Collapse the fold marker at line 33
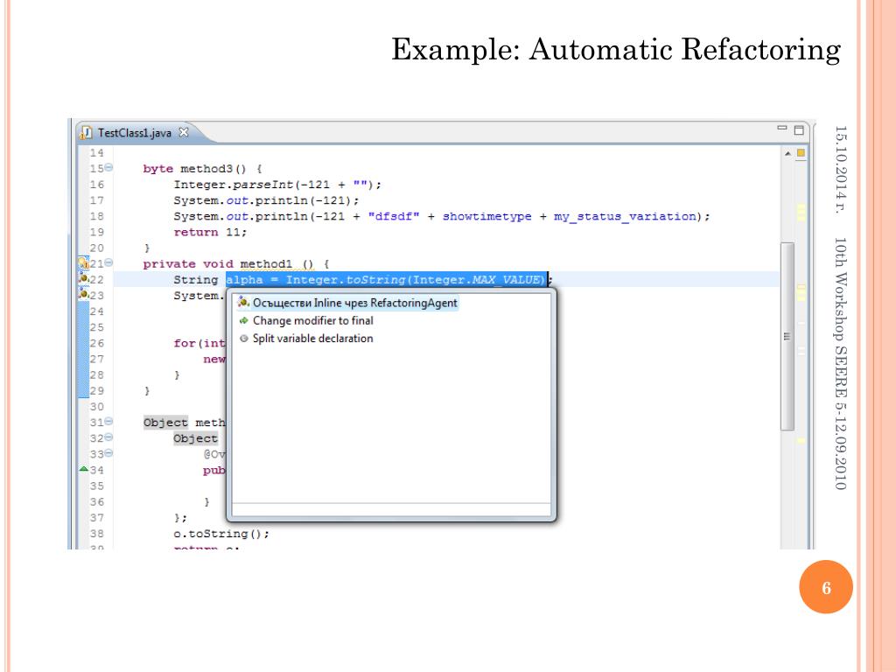 click(x=108, y=454)
